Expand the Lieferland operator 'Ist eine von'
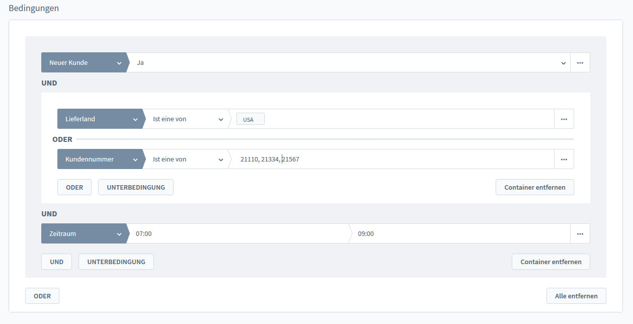 point(188,119)
